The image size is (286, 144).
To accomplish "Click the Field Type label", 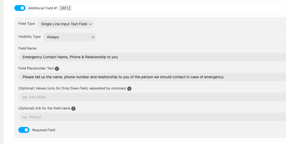I will pos(27,24).
